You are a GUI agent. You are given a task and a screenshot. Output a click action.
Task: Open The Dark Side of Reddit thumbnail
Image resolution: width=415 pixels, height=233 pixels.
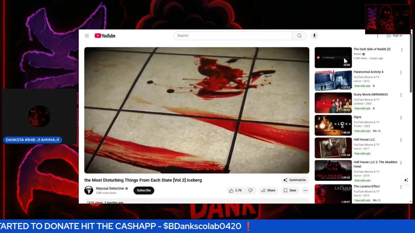(x=333, y=58)
